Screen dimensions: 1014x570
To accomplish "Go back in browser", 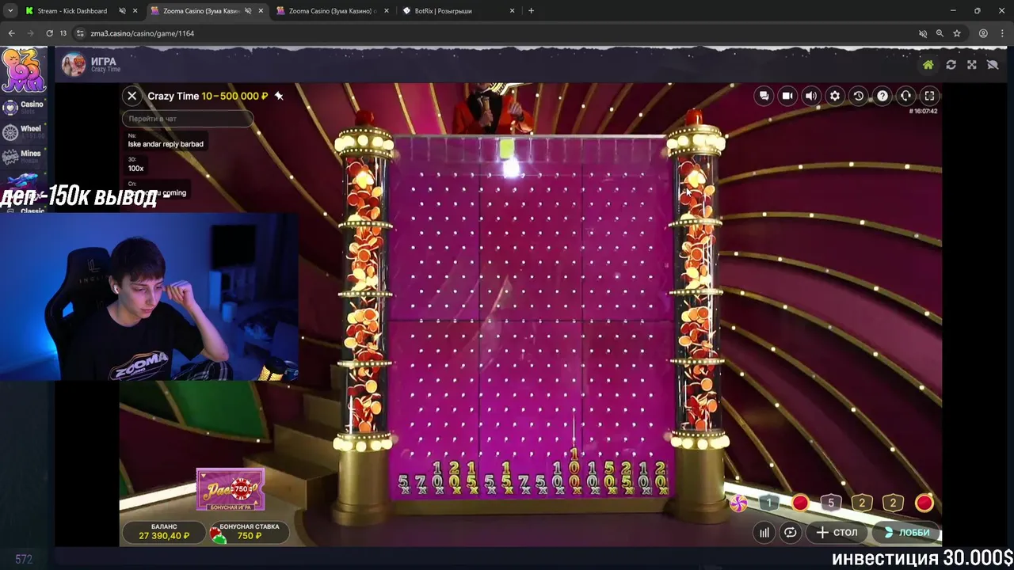I will point(11,33).
